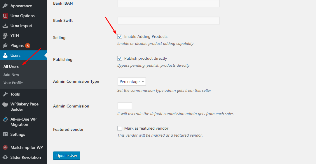Open Settings menu label
Image resolution: width=316 pixels, height=164 pixels.
click(18, 134)
